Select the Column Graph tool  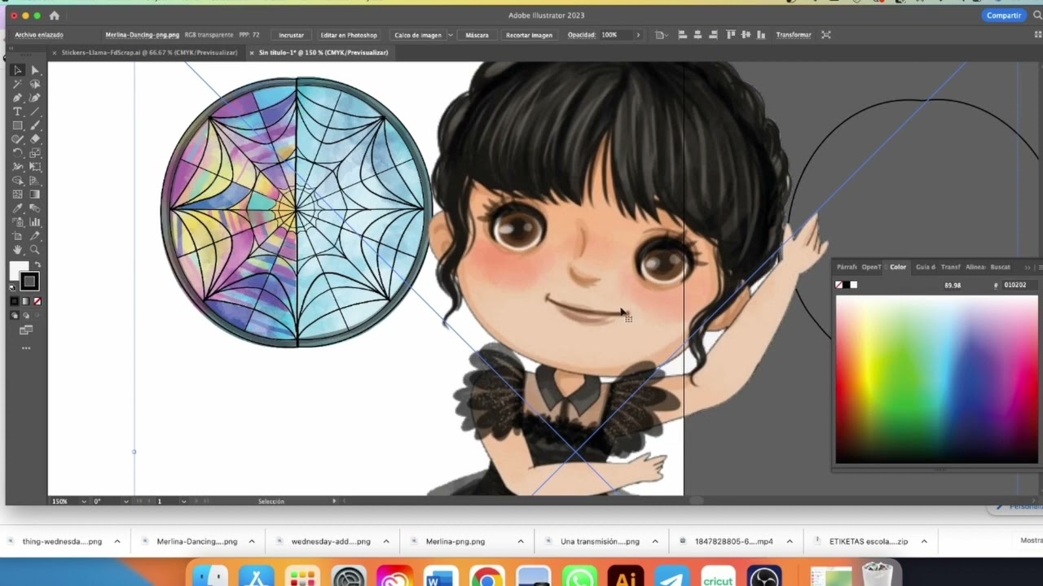(35, 222)
